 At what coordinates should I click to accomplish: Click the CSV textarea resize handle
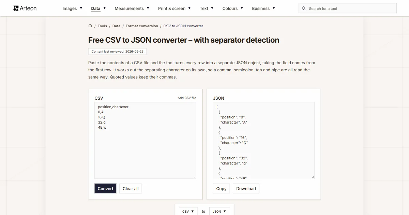[x=194, y=177]
